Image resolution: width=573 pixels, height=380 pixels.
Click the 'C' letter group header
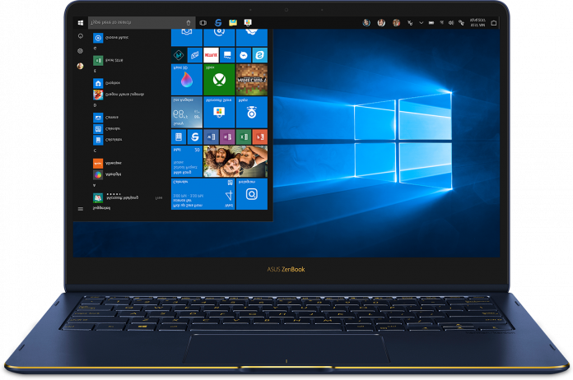pos(95,151)
